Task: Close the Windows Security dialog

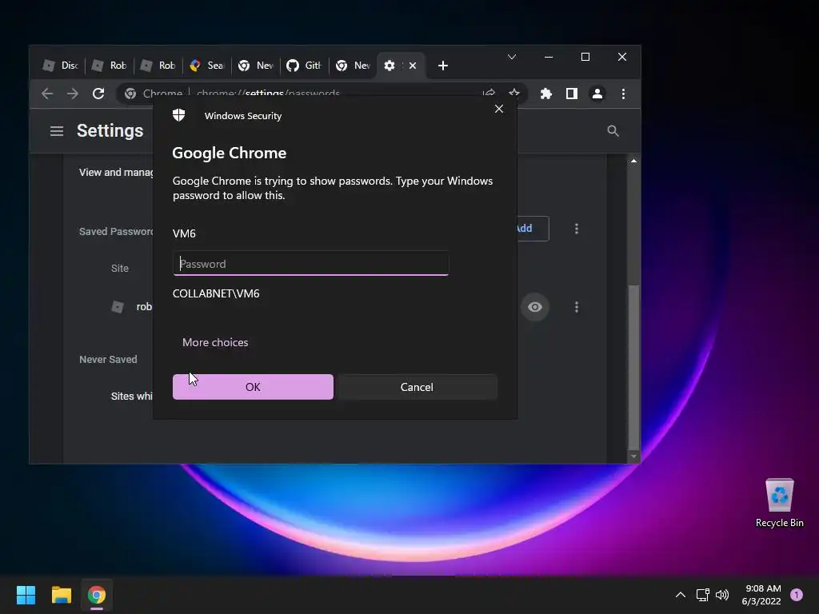Action: point(499,109)
